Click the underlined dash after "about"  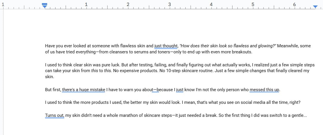(x=155, y=90)
